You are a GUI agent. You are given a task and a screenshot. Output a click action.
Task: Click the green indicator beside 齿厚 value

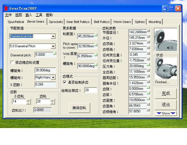click(148, 93)
